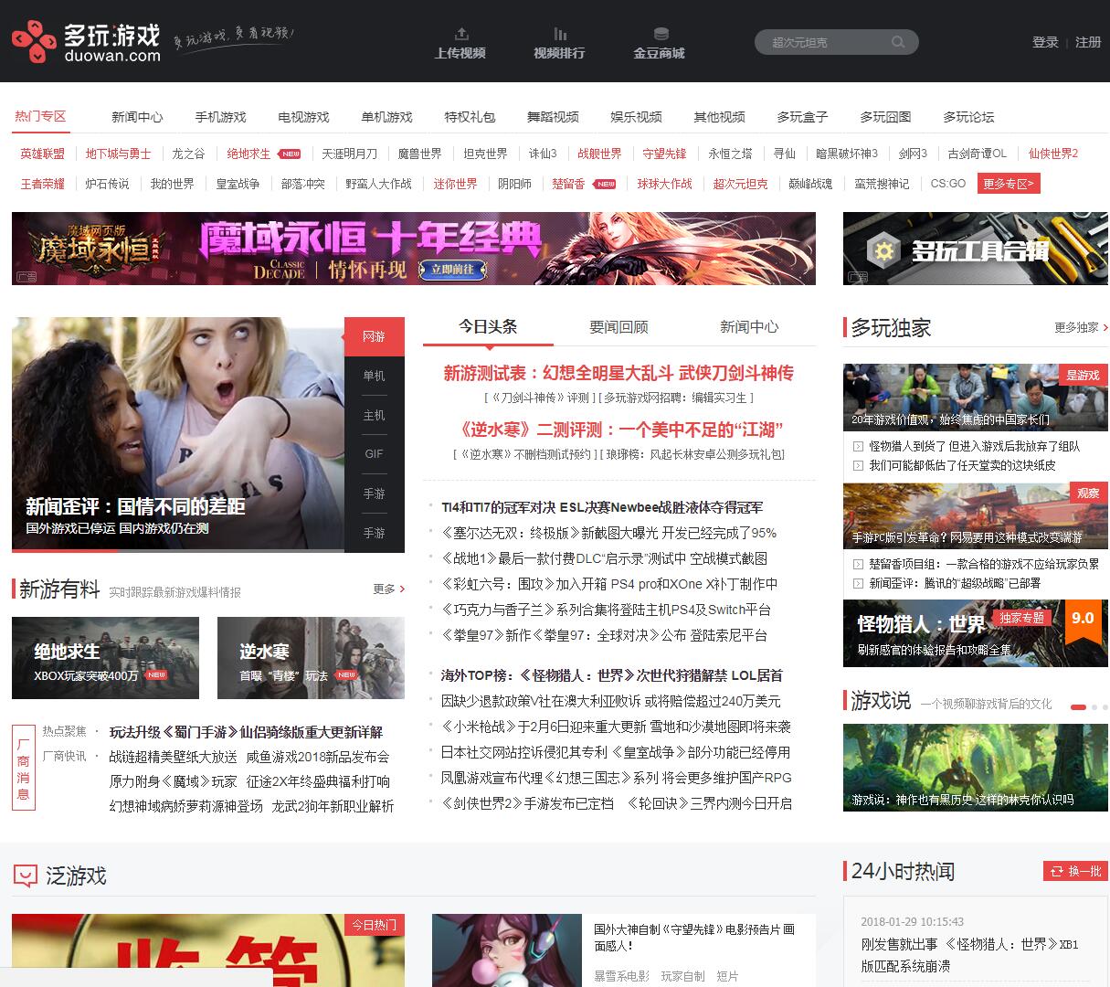
Task: Open the 海外TOP榜 怪物猎人 news item
Action: pos(612,675)
